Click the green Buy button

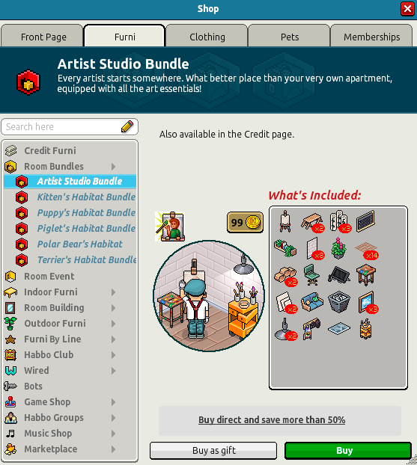pyautogui.click(x=348, y=451)
